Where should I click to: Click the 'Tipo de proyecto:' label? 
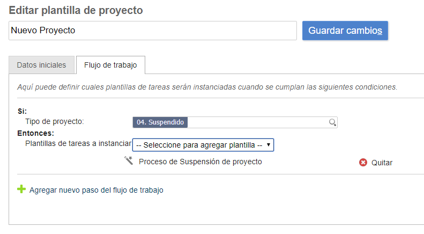coord(55,122)
